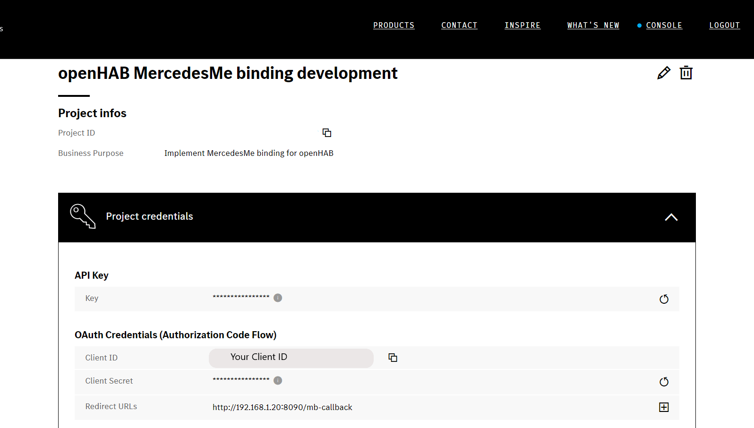Add a new Redirect URL

point(664,407)
